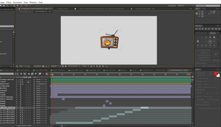The image size is (221, 127).
Task: Take a snapshot of the composition viewer
Action: click(x=43, y=66)
